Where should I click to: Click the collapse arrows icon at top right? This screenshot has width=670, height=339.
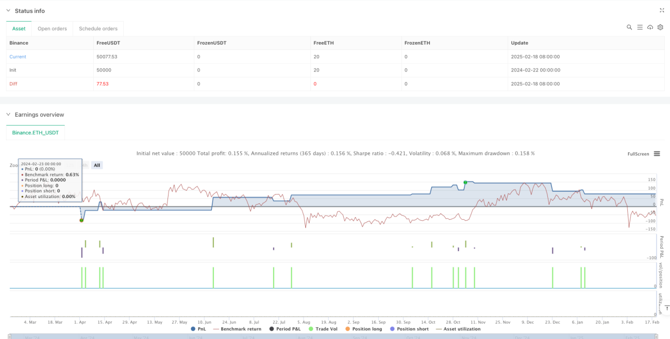(662, 10)
